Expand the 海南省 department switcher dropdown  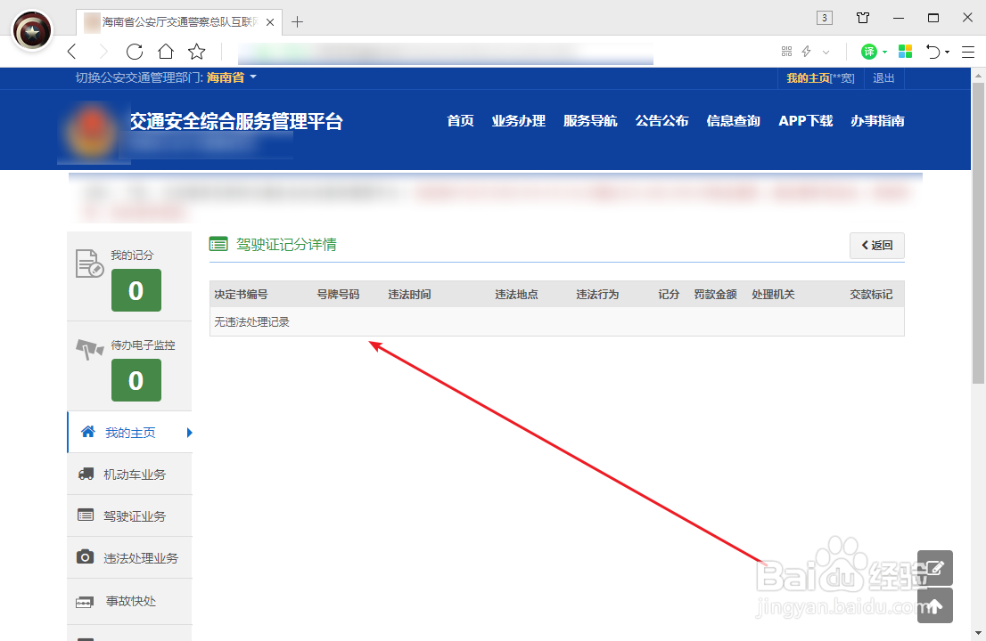coord(232,77)
